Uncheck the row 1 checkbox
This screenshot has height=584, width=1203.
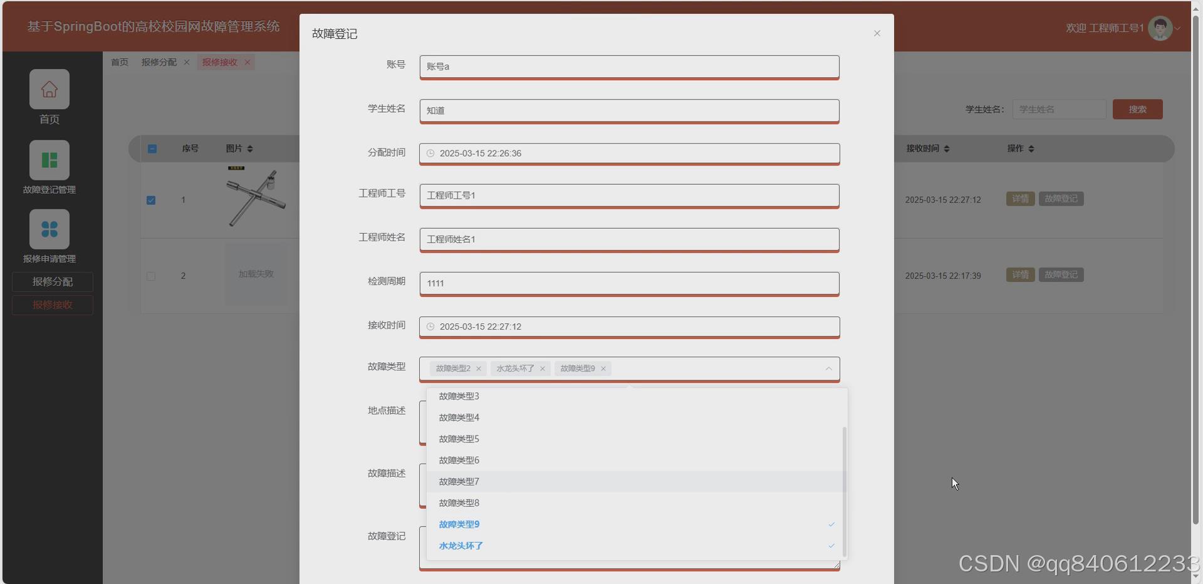151,200
